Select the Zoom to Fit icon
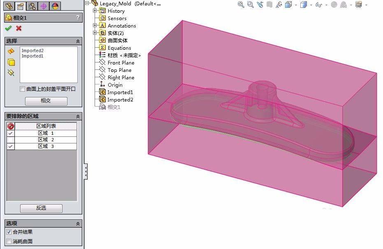383x249 pixels. (241, 5)
